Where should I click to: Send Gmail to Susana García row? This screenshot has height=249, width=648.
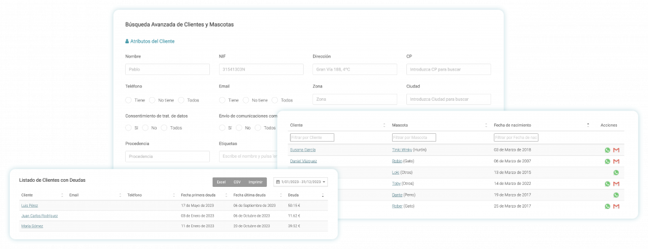pos(616,150)
